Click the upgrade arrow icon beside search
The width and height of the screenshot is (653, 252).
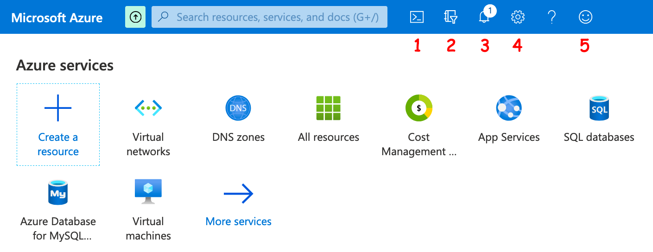pyautogui.click(x=135, y=17)
